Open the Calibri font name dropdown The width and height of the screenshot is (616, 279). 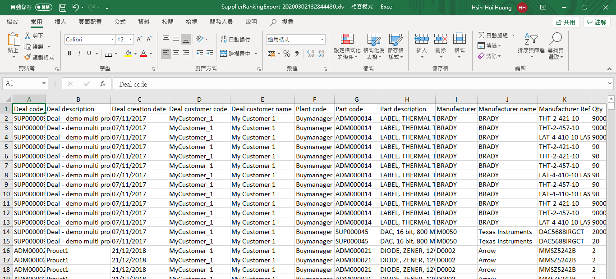click(x=112, y=40)
